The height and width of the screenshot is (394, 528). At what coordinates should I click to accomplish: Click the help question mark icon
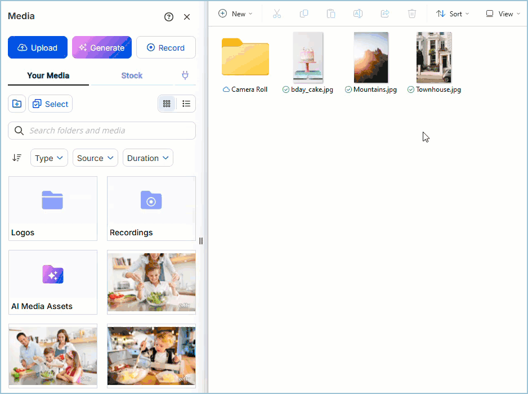click(x=169, y=17)
